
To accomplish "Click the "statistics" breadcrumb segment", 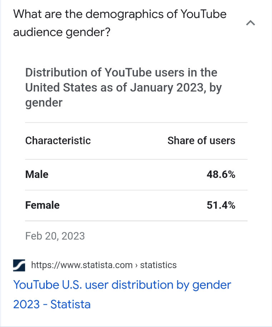I will [x=158, y=265].
